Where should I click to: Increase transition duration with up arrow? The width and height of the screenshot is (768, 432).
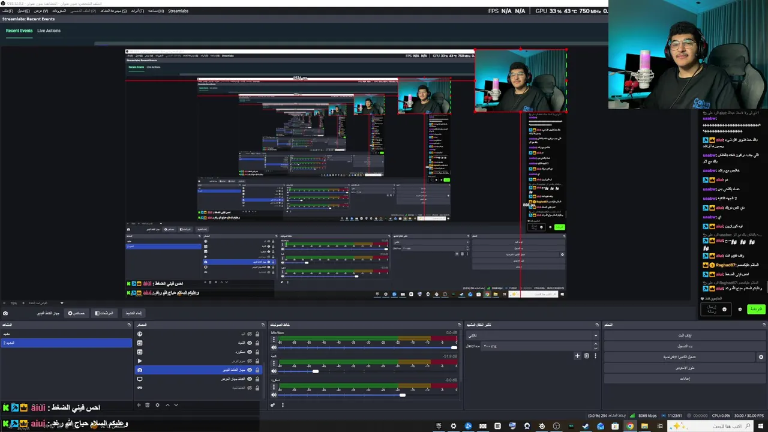coord(595,344)
